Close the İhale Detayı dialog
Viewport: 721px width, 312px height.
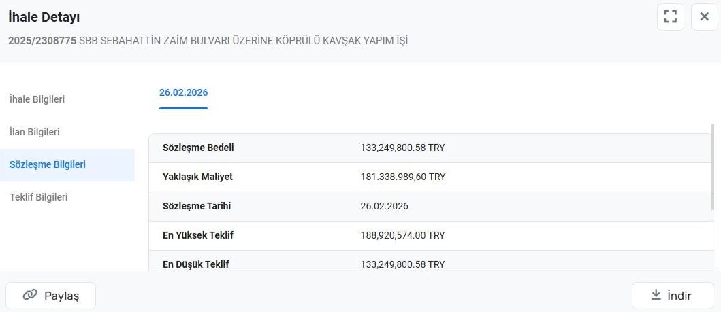(705, 17)
